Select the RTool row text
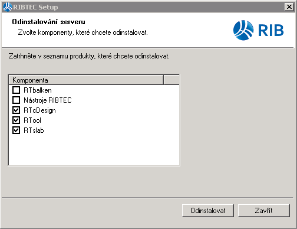 click(32, 120)
